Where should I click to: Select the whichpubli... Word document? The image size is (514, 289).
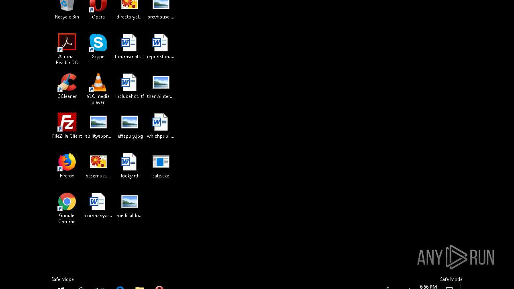tap(161, 126)
